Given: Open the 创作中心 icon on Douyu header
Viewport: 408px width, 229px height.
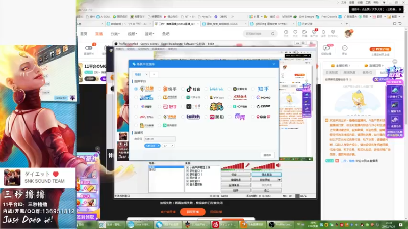Looking at the screenshot, I should 333,33.
